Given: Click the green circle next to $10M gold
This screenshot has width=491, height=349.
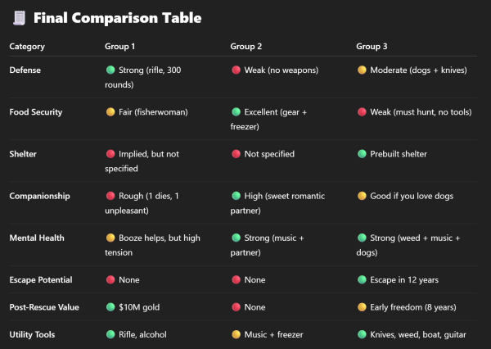Looking at the screenshot, I should [x=110, y=307].
